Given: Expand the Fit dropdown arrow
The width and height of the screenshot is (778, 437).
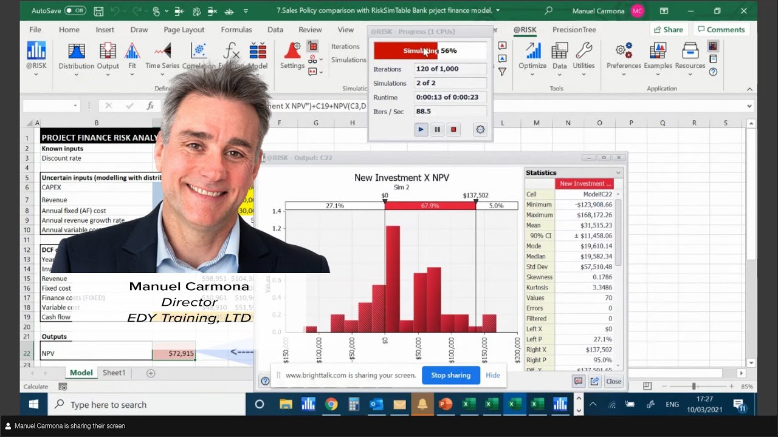Looking at the screenshot, I should (x=132, y=75).
